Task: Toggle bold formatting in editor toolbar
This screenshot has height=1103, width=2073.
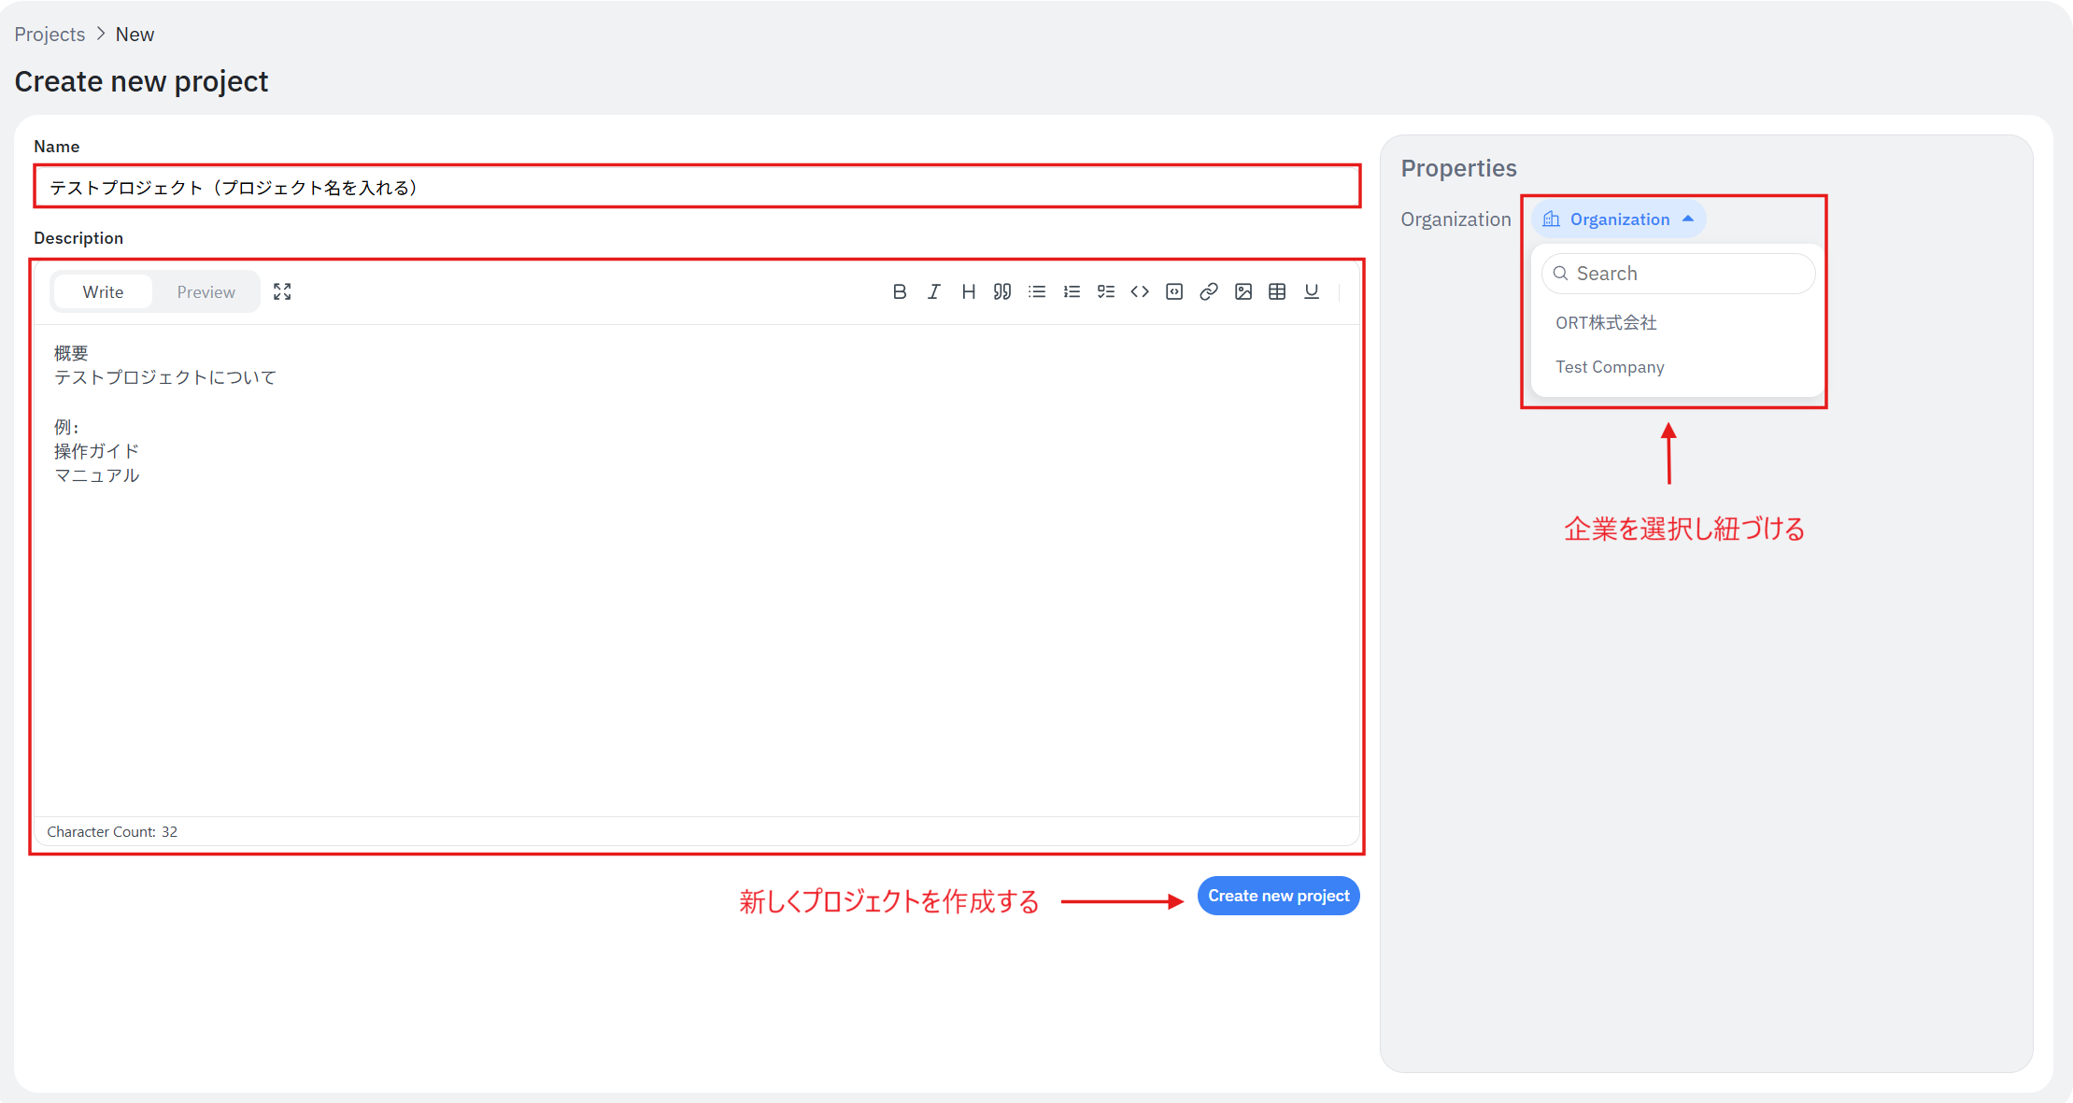Action: [899, 291]
